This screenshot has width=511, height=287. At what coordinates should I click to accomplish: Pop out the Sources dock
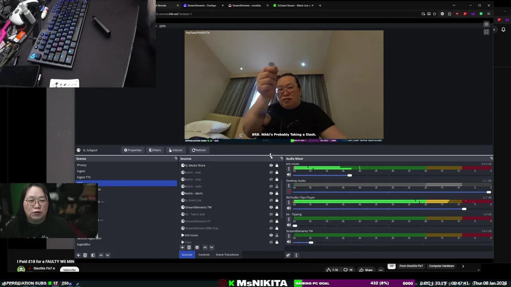(281, 159)
